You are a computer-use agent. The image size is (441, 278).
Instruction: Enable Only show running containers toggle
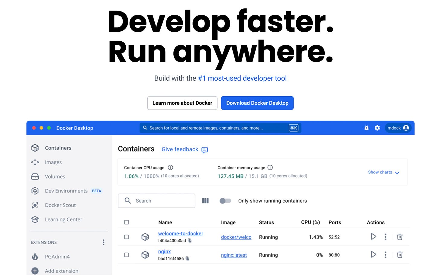click(225, 201)
